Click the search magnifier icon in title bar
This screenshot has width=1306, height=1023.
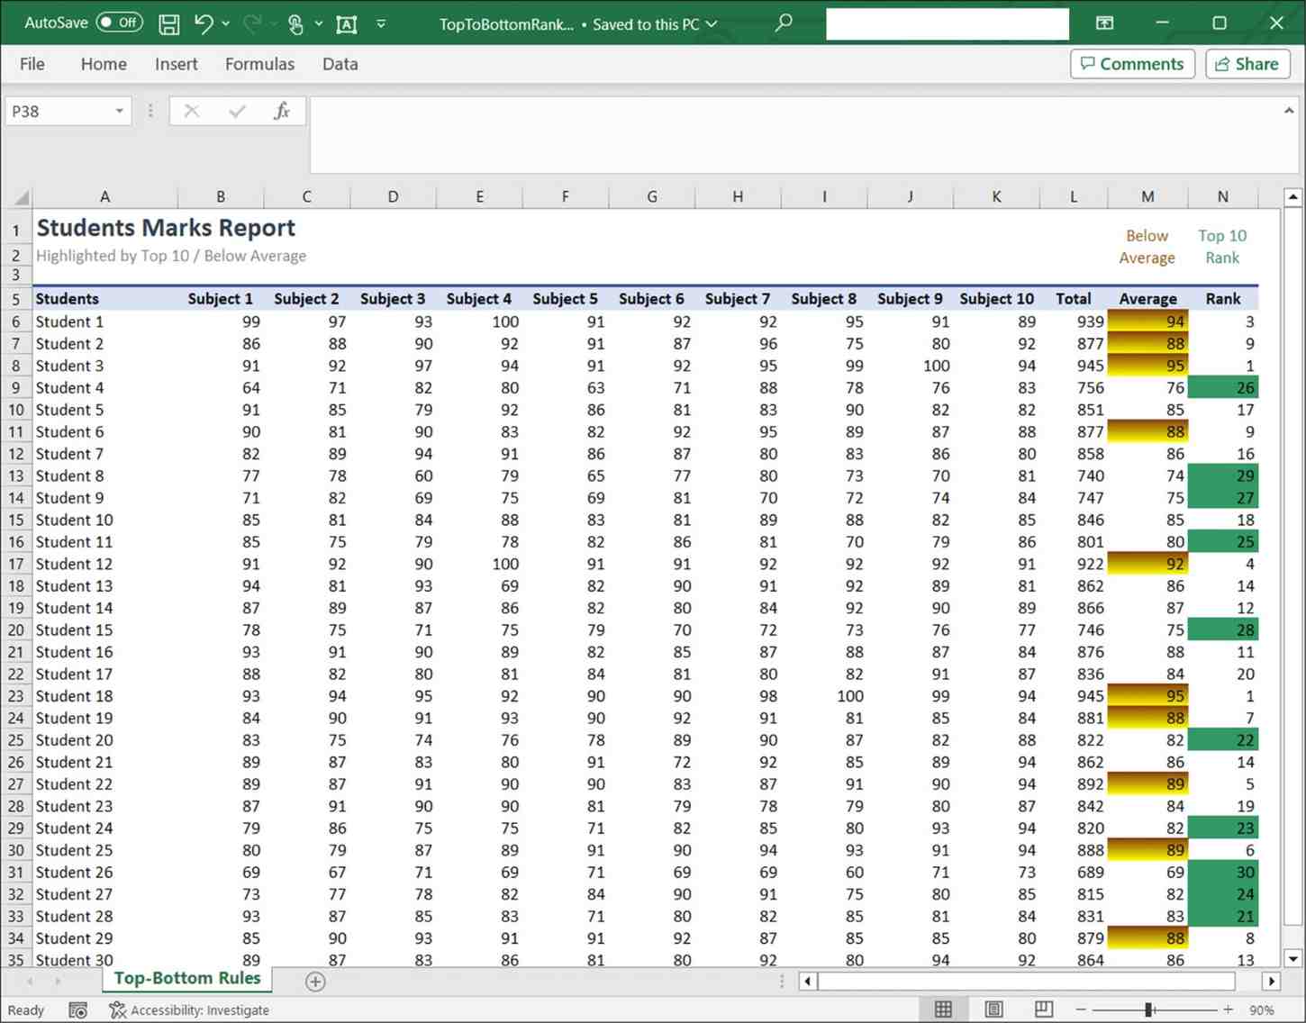[784, 23]
